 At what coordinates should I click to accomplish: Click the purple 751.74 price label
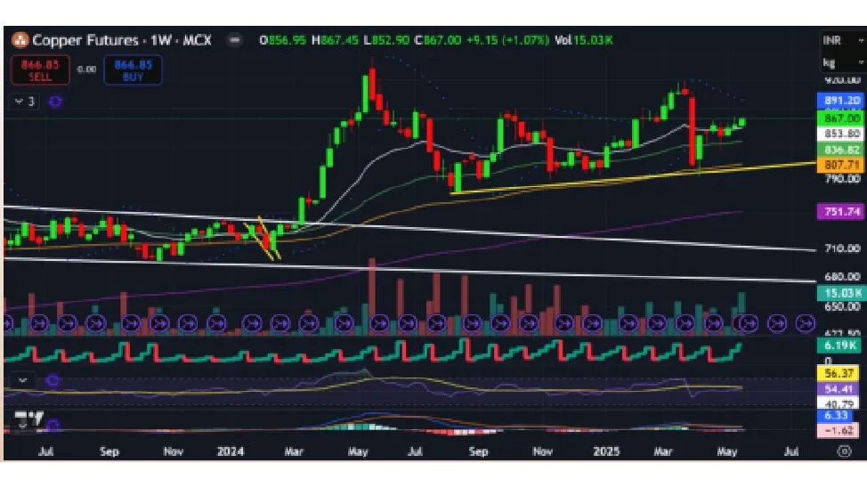pos(840,211)
